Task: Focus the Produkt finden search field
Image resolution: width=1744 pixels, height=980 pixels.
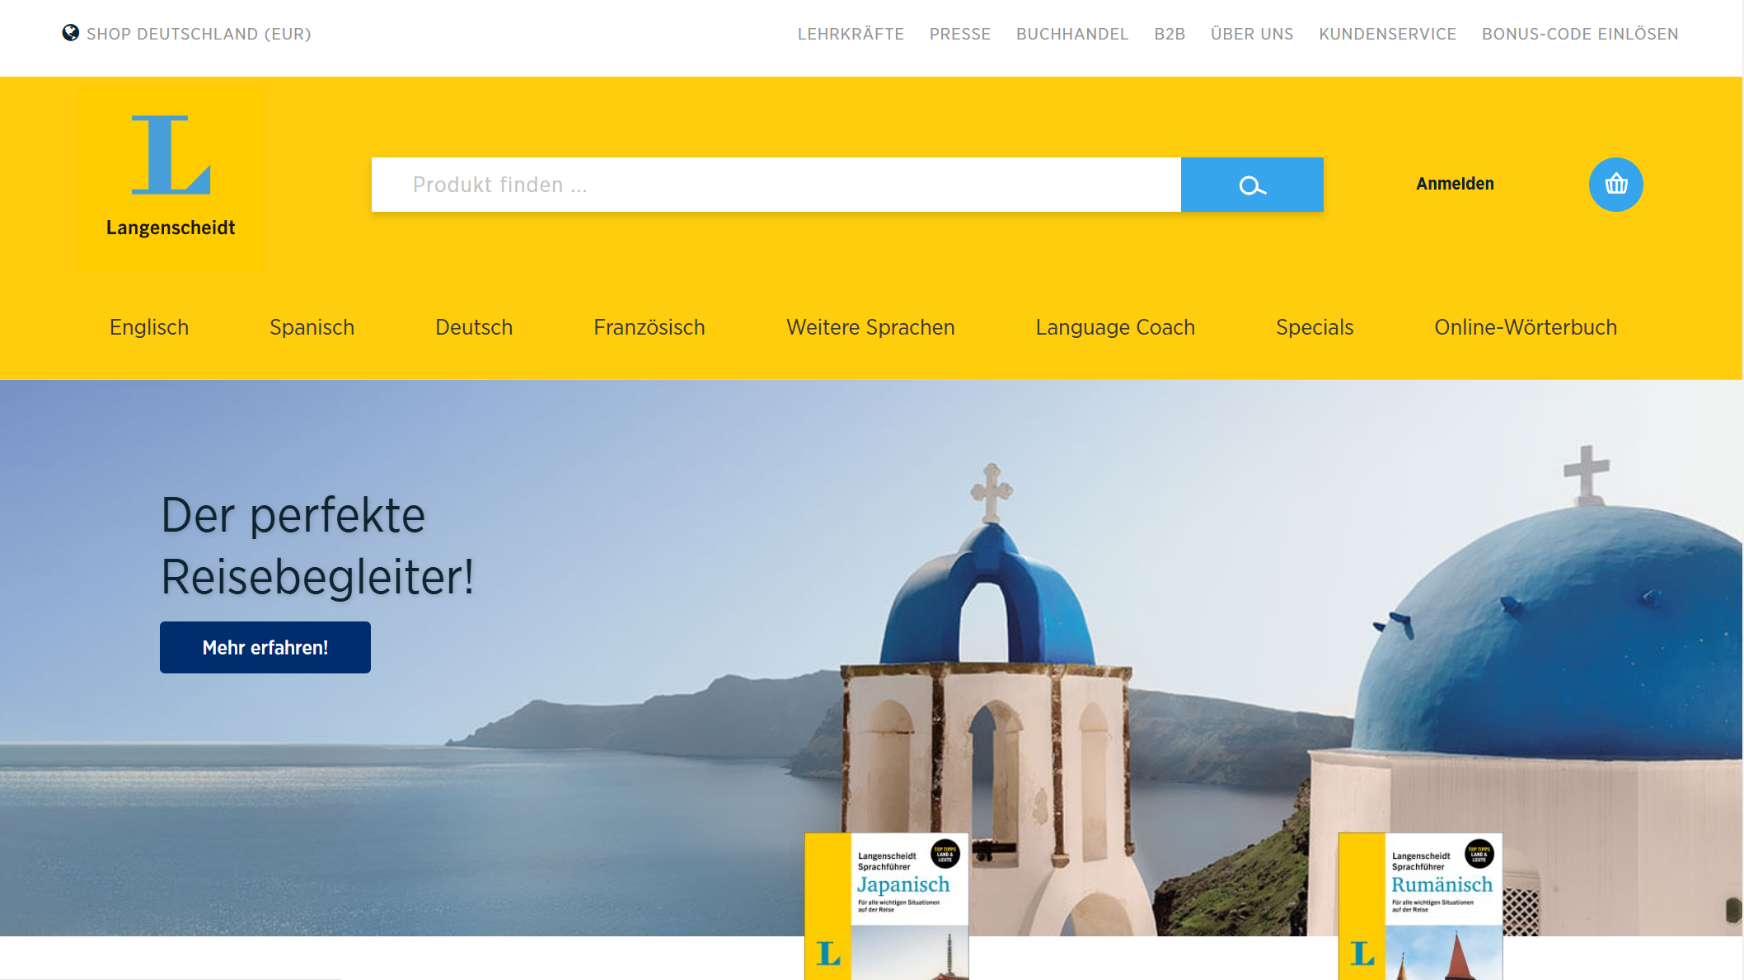Action: click(x=776, y=185)
